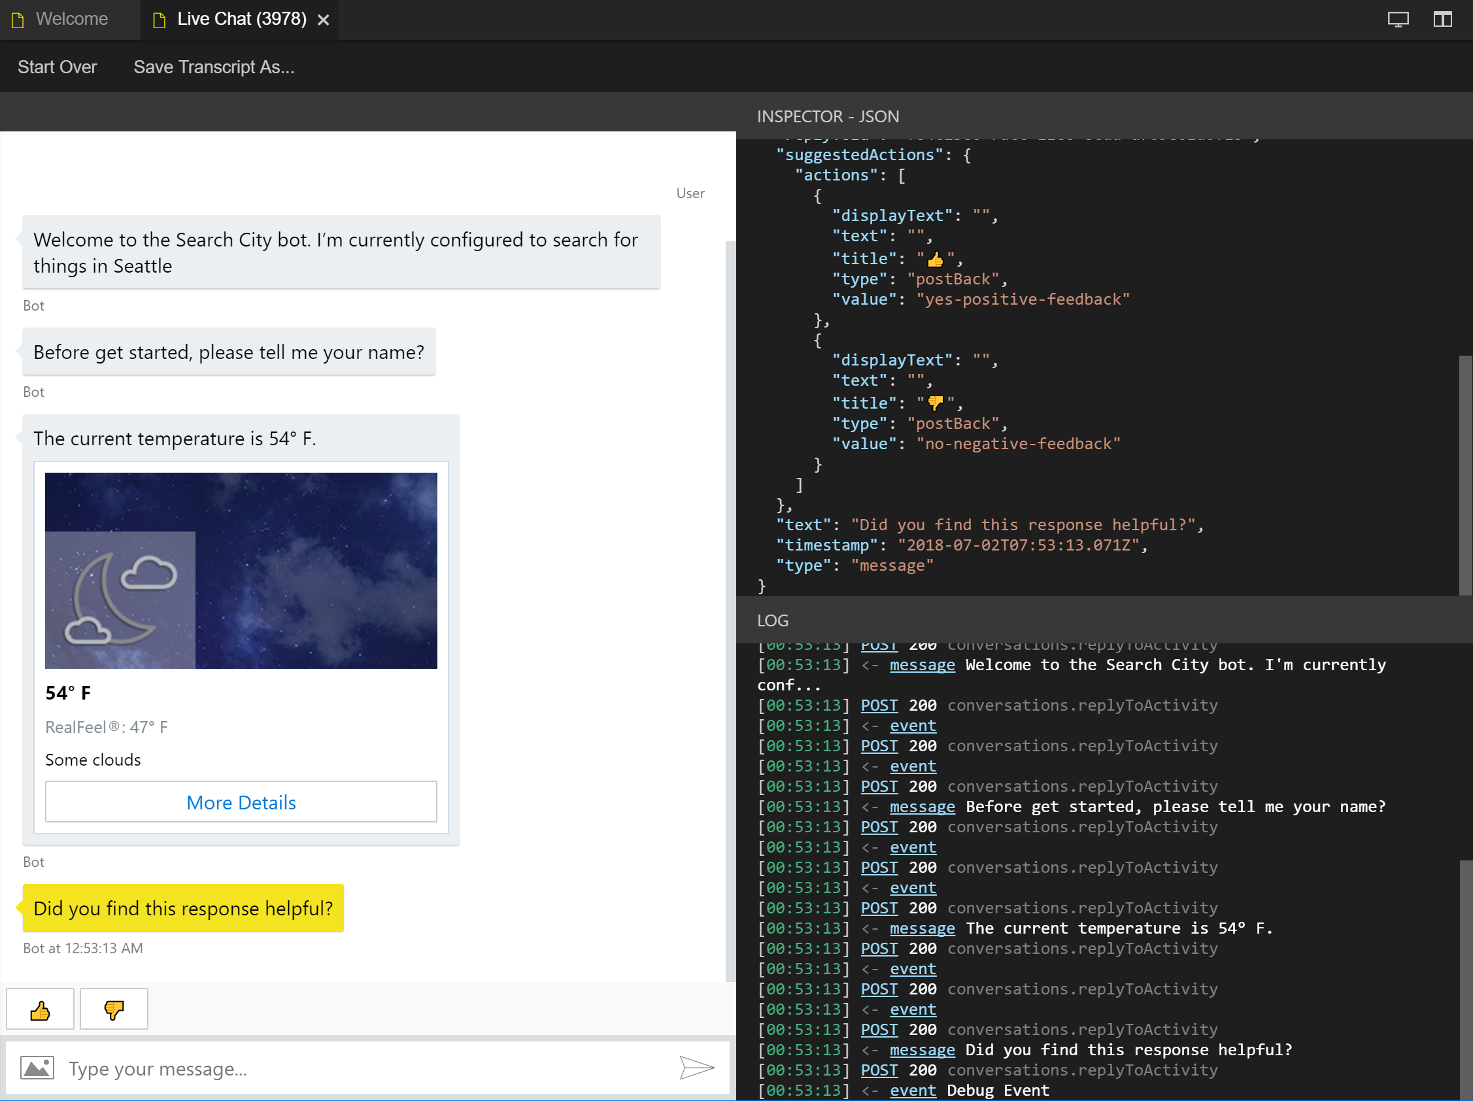Click the night sky weather thumbnail

point(241,570)
